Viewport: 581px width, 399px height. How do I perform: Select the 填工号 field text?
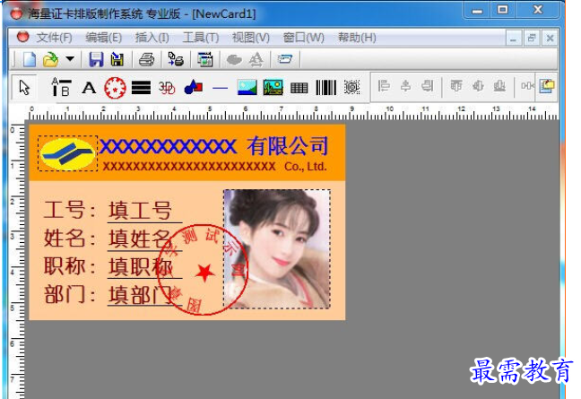tap(141, 210)
